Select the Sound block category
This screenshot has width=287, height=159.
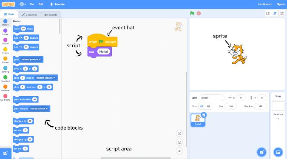(x=5, y=41)
